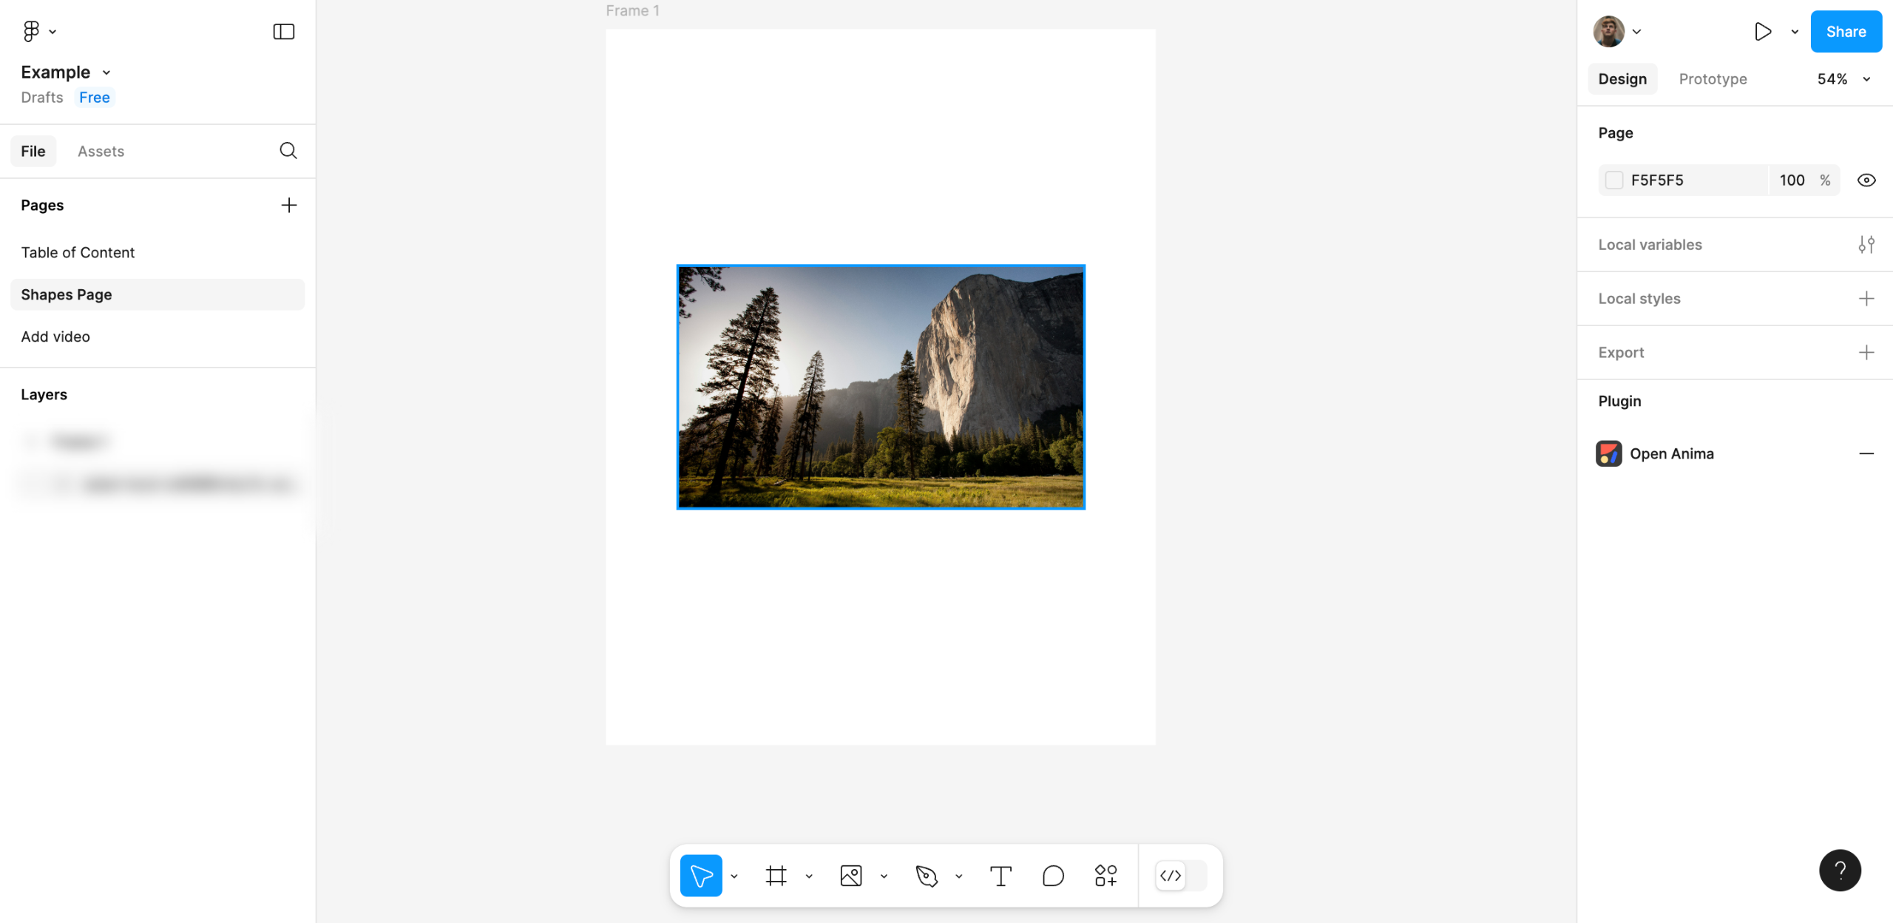Select the Comment tool
This screenshot has width=1893, height=923.
(1053, 876)
